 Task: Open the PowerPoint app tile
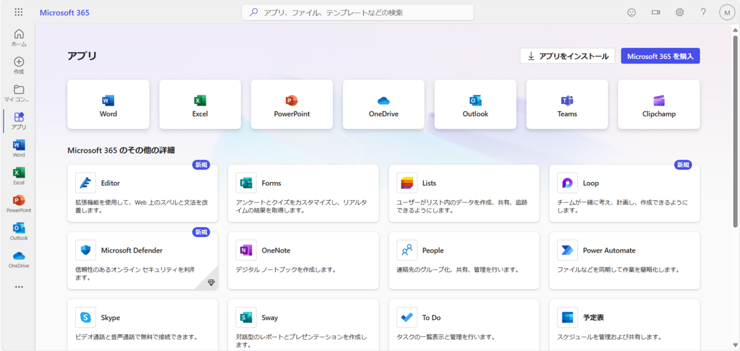tap(292, 105)
